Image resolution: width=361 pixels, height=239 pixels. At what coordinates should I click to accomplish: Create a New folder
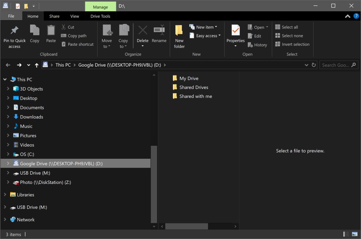coord(179,36)
